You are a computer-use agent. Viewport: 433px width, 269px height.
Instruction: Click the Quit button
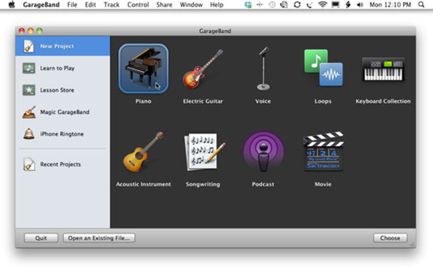coord(41,238)
